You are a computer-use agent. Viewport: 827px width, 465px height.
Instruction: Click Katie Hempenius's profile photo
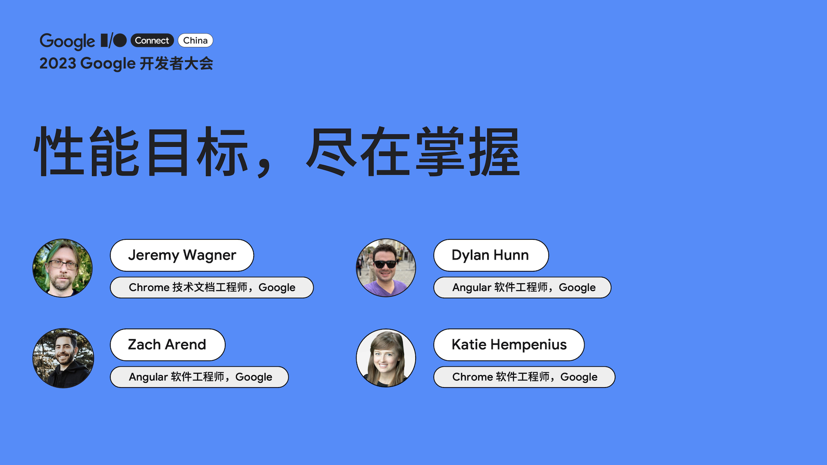(x=386, y=358)
